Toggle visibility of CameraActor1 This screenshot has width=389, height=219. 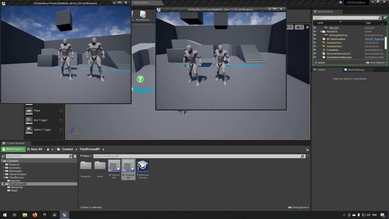point(315,46)
